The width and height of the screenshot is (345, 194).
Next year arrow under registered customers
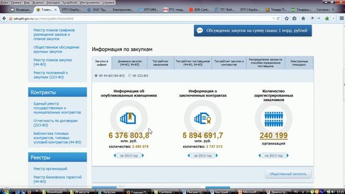coord(287,156)
